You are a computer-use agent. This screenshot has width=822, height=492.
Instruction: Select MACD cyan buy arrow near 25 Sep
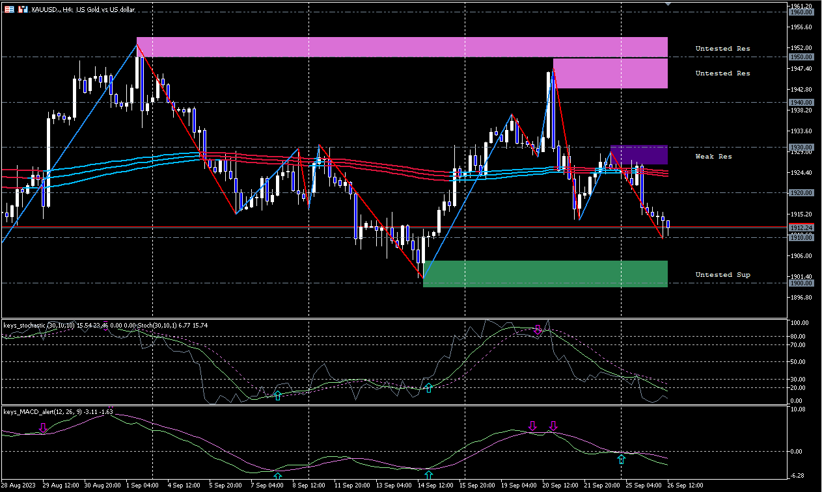point(622,460)
